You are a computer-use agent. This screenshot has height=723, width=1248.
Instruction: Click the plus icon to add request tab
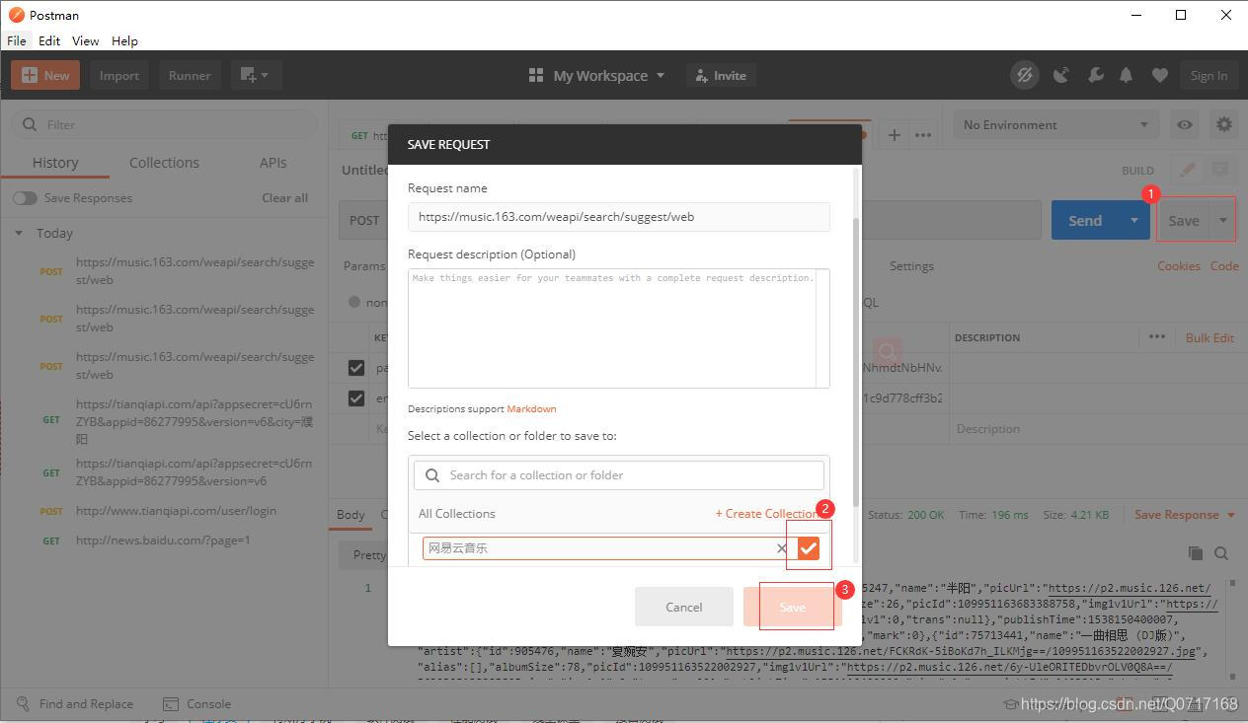coord(894,135)
